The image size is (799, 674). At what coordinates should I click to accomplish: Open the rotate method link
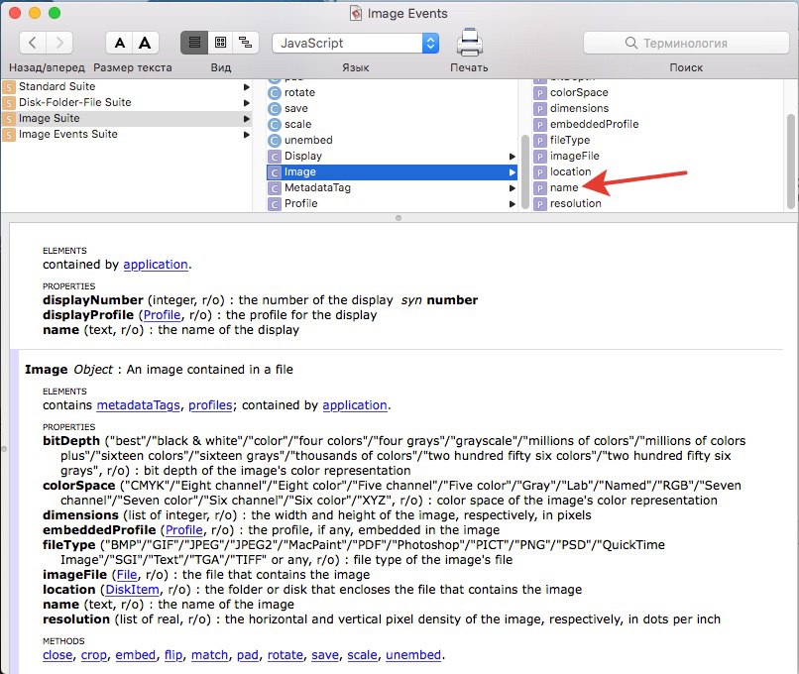pyautogui.click(x=285, y=654)
